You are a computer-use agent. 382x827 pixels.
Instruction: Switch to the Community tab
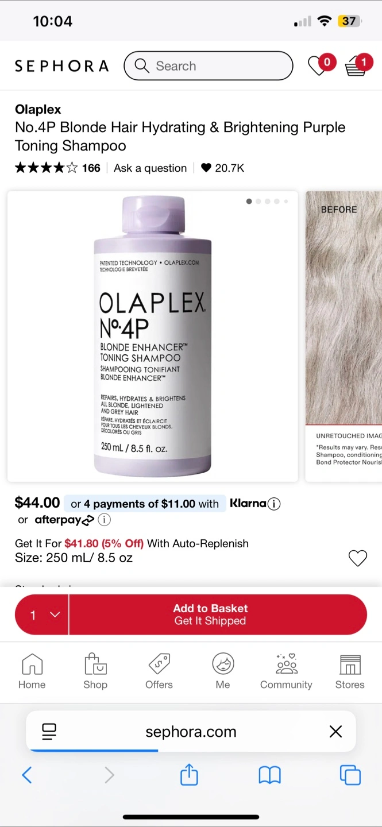pos(286,671)
